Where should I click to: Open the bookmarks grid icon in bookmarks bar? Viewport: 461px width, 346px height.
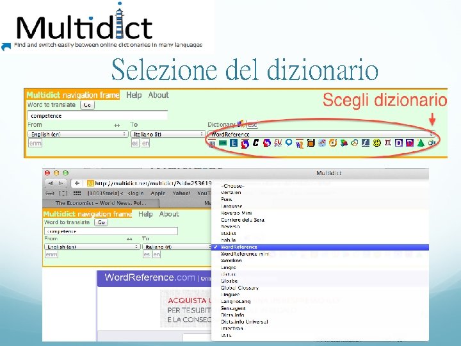[77, 194]
